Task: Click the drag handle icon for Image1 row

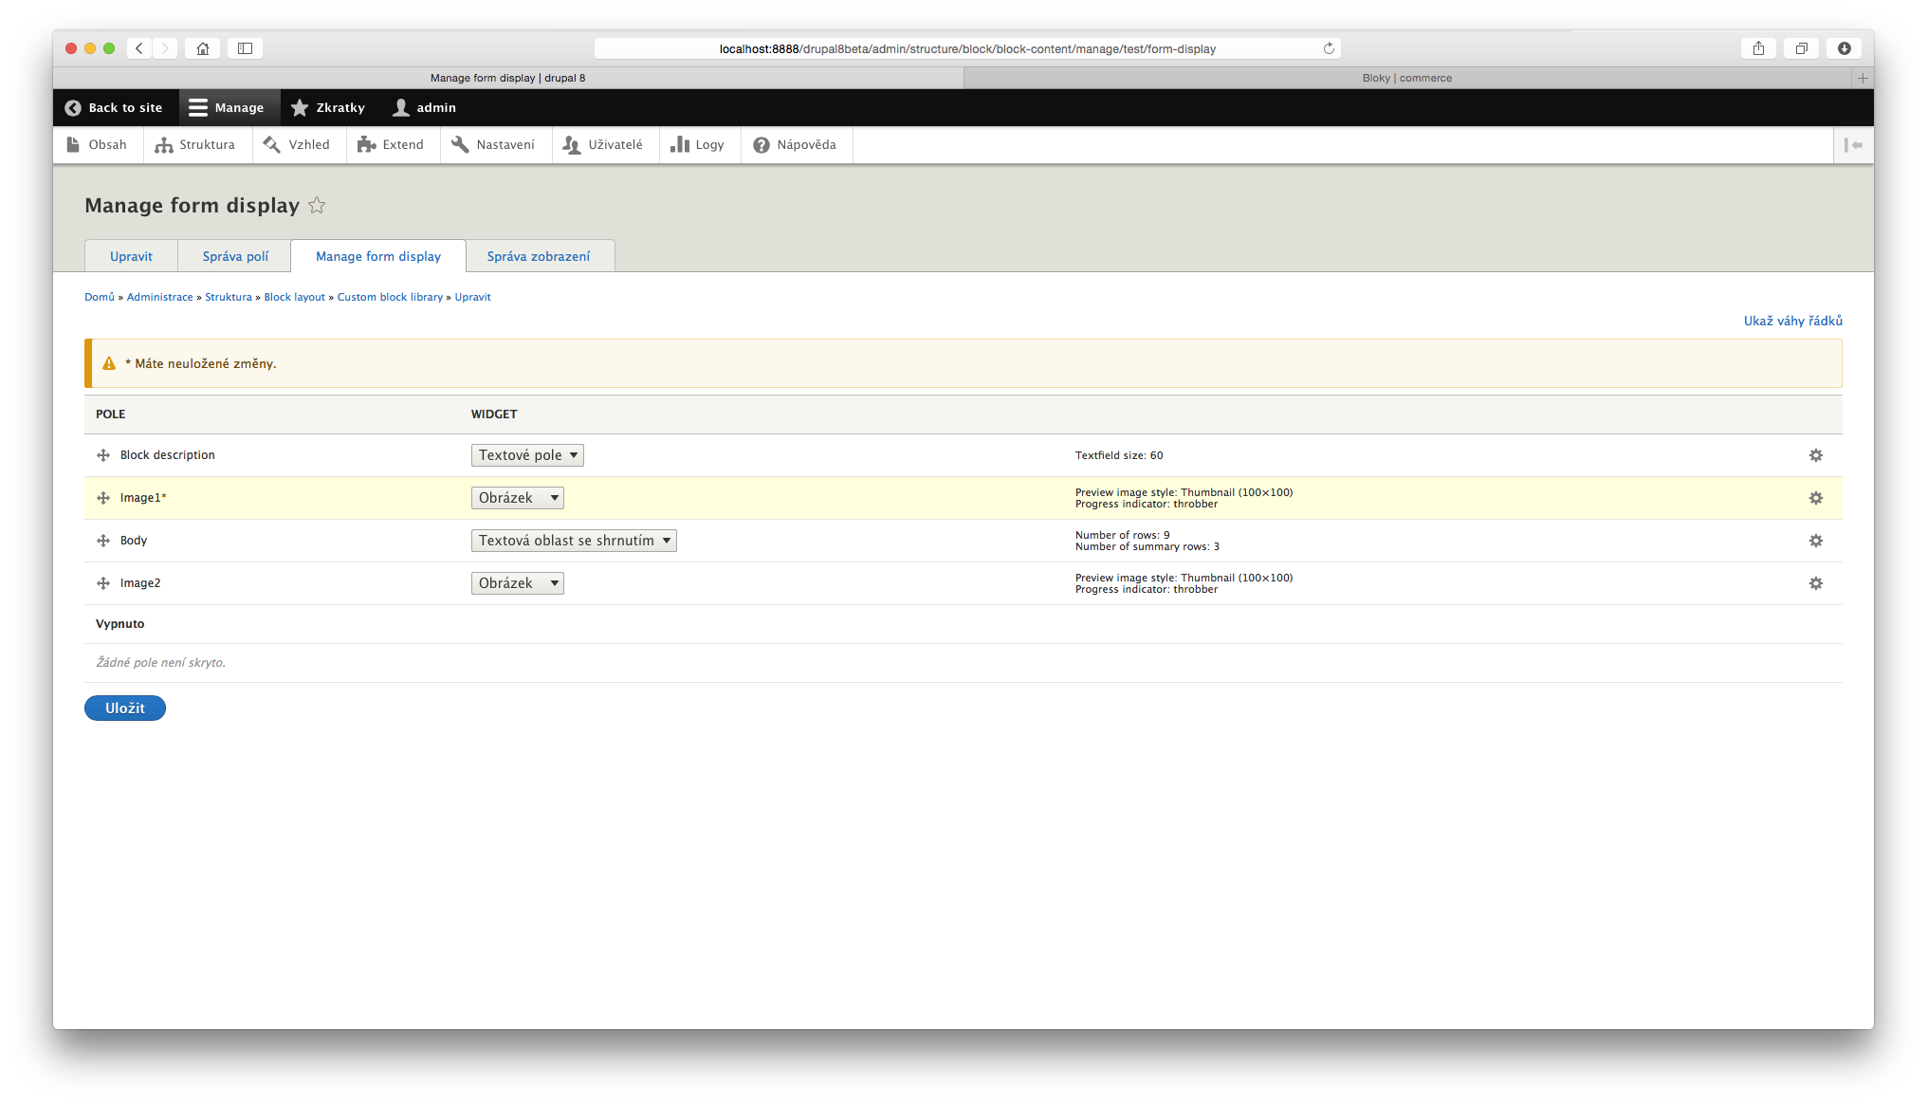Action: [103, 498]
